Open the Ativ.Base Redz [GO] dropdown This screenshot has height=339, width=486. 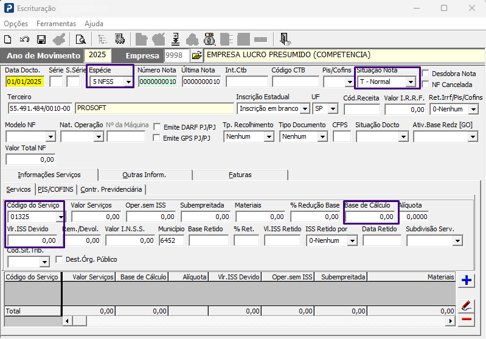(x=473, y=136)
